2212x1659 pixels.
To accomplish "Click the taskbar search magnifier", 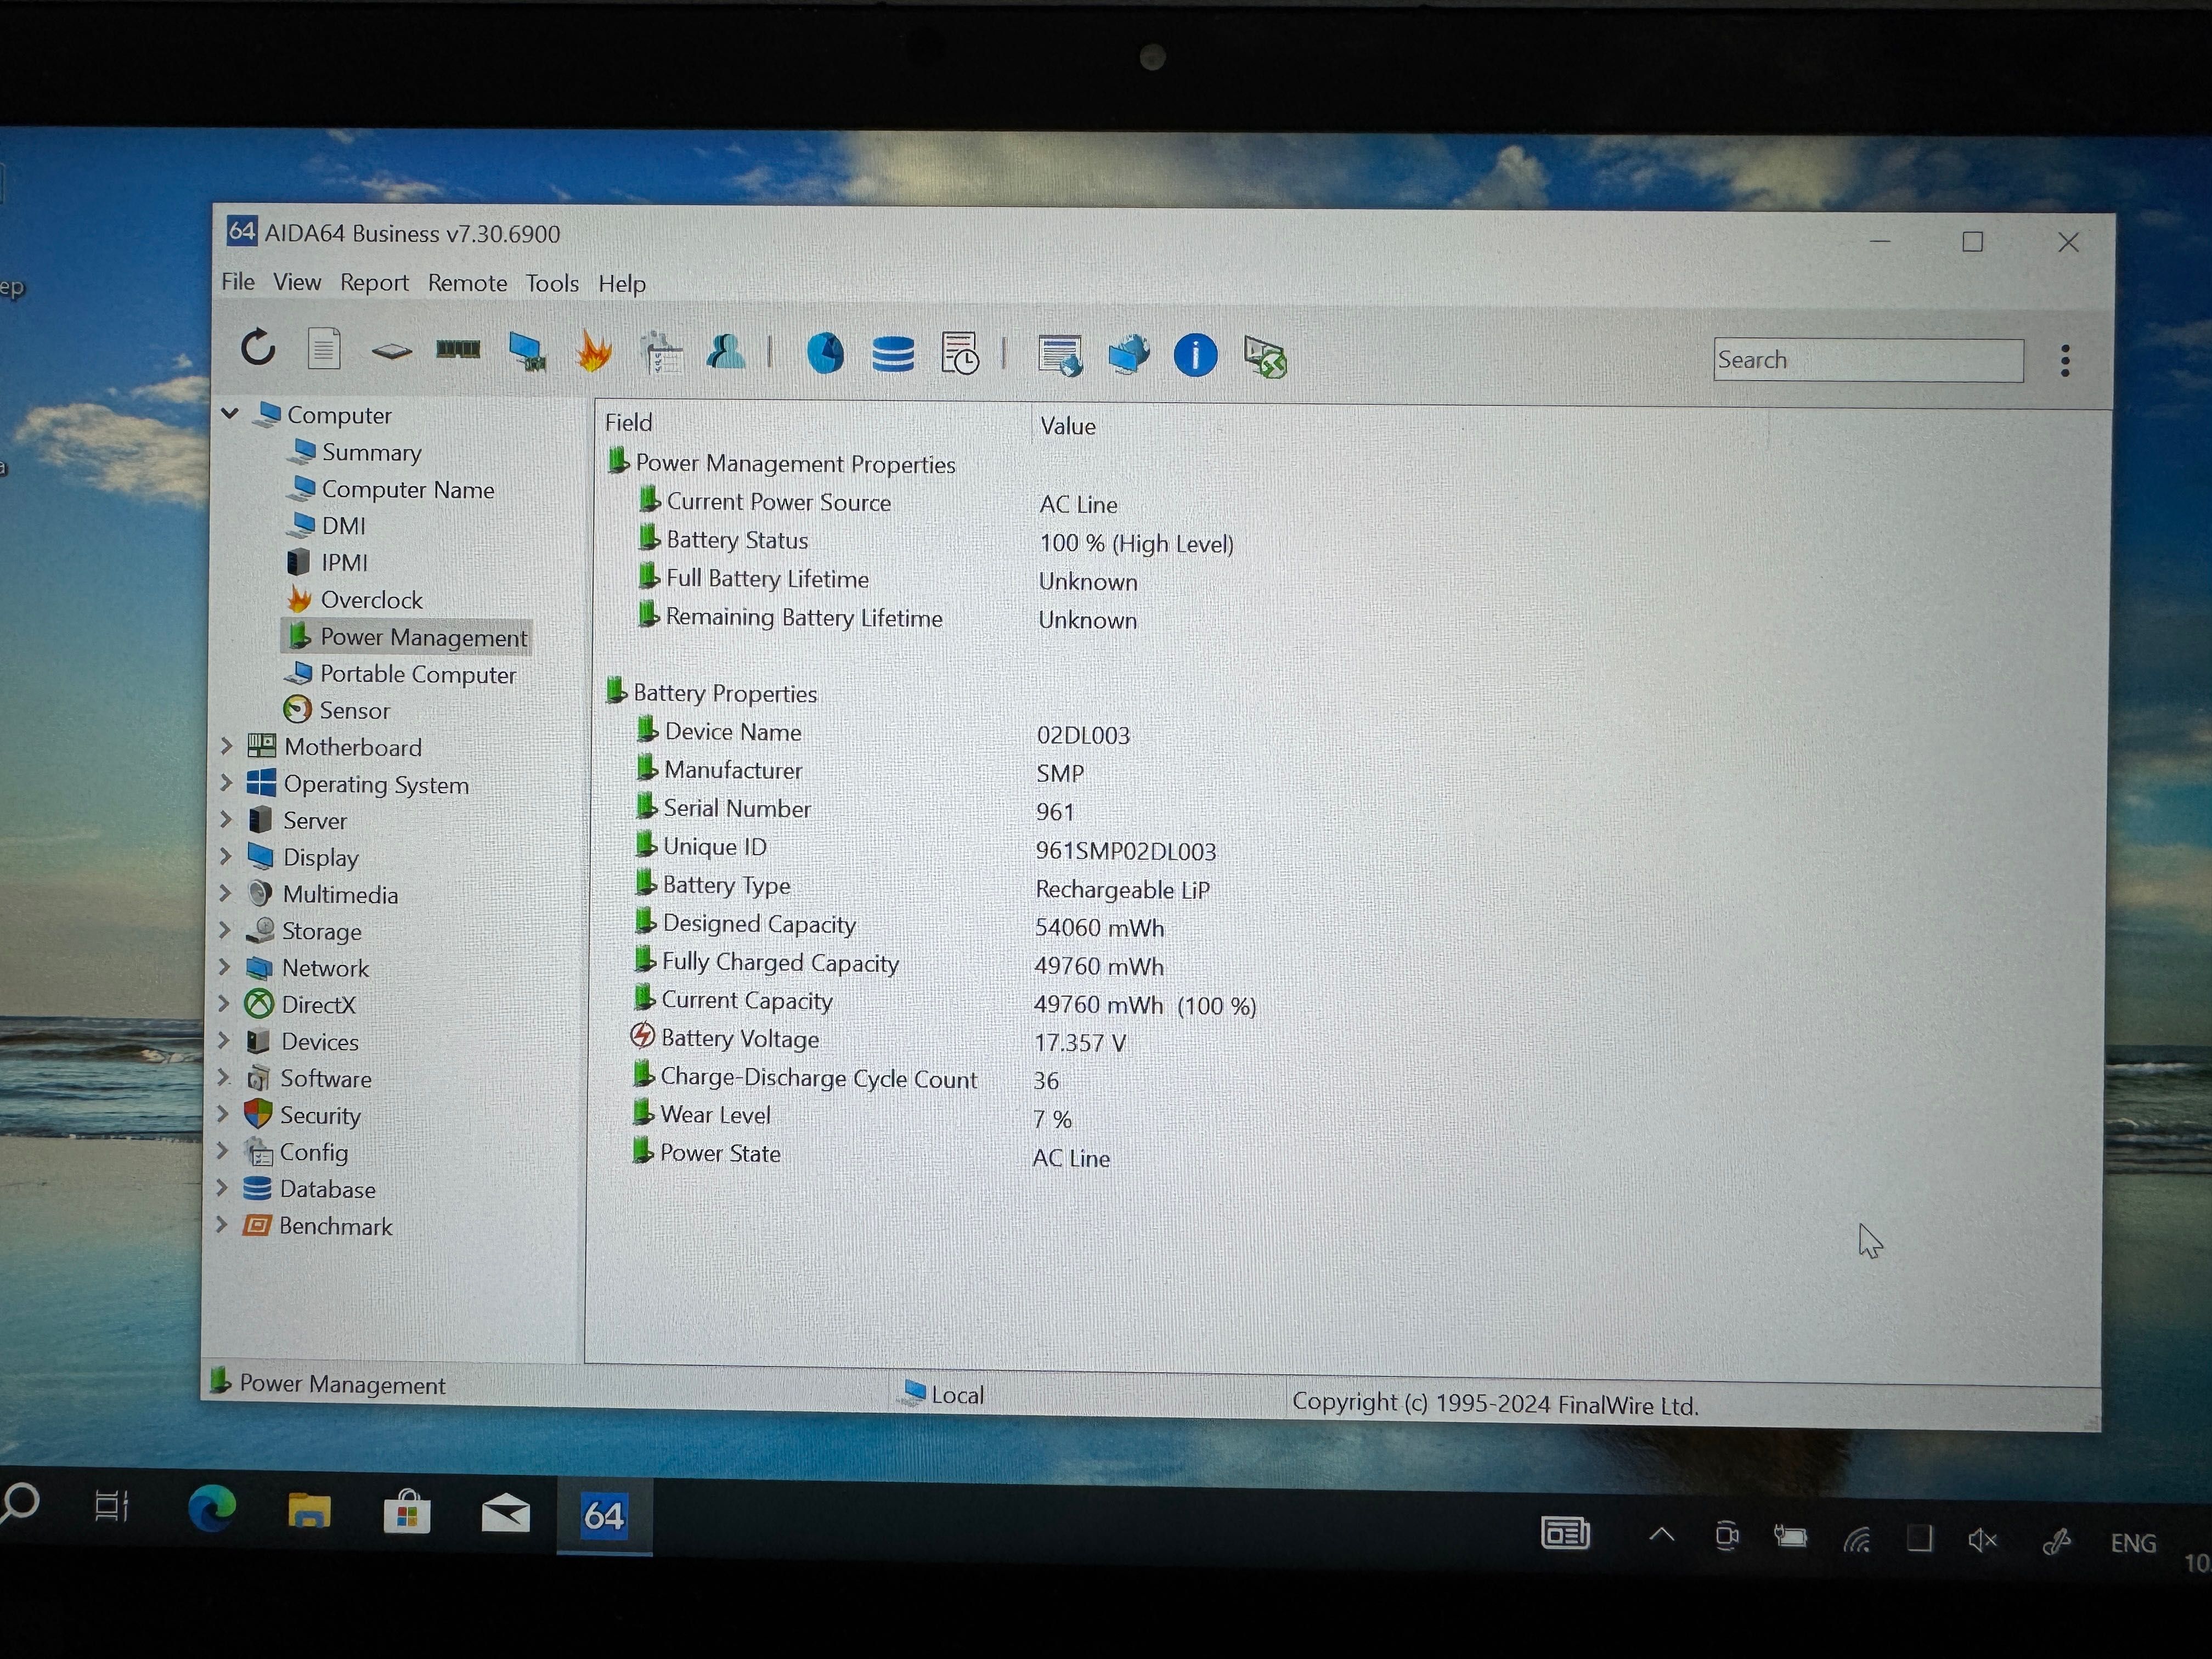I will click(x=20, y=1503).
